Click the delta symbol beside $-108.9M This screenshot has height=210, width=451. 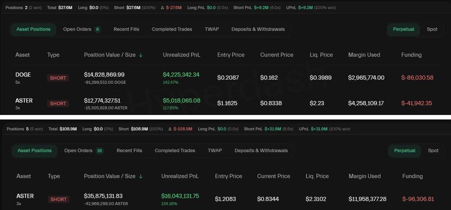[x=170, y=129]
